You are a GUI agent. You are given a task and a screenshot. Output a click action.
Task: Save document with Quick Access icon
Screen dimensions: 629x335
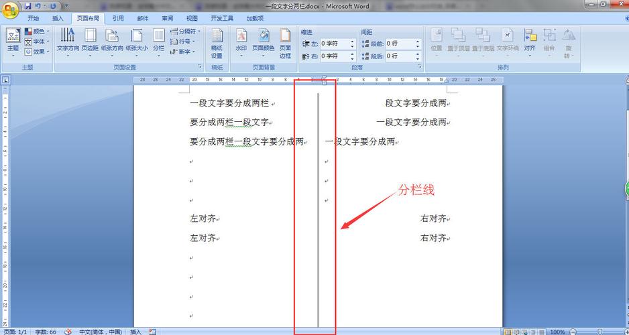pos(28,6)
